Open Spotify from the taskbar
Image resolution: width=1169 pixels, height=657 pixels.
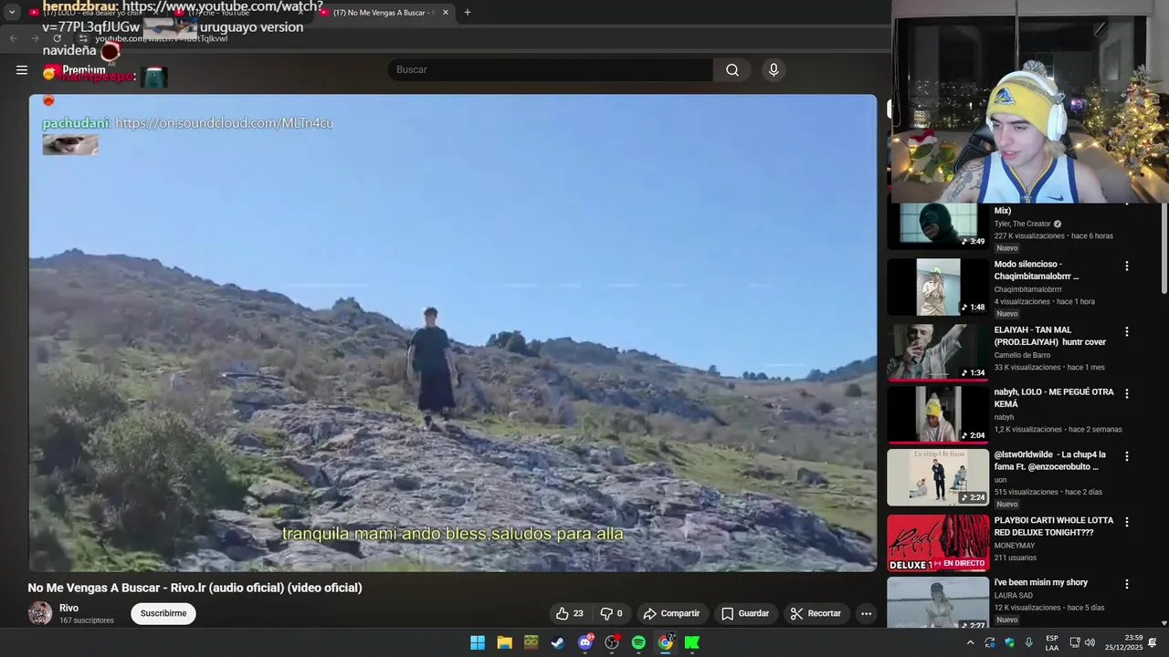click(638, 642)
